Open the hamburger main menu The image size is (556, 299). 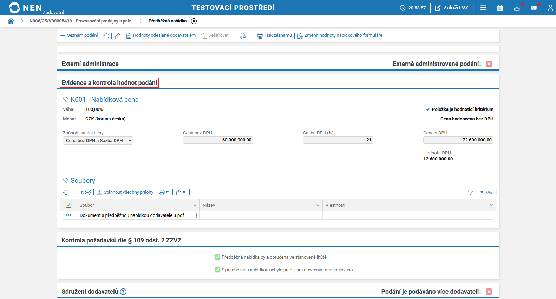pyautogui.click(x=483, y=8)
